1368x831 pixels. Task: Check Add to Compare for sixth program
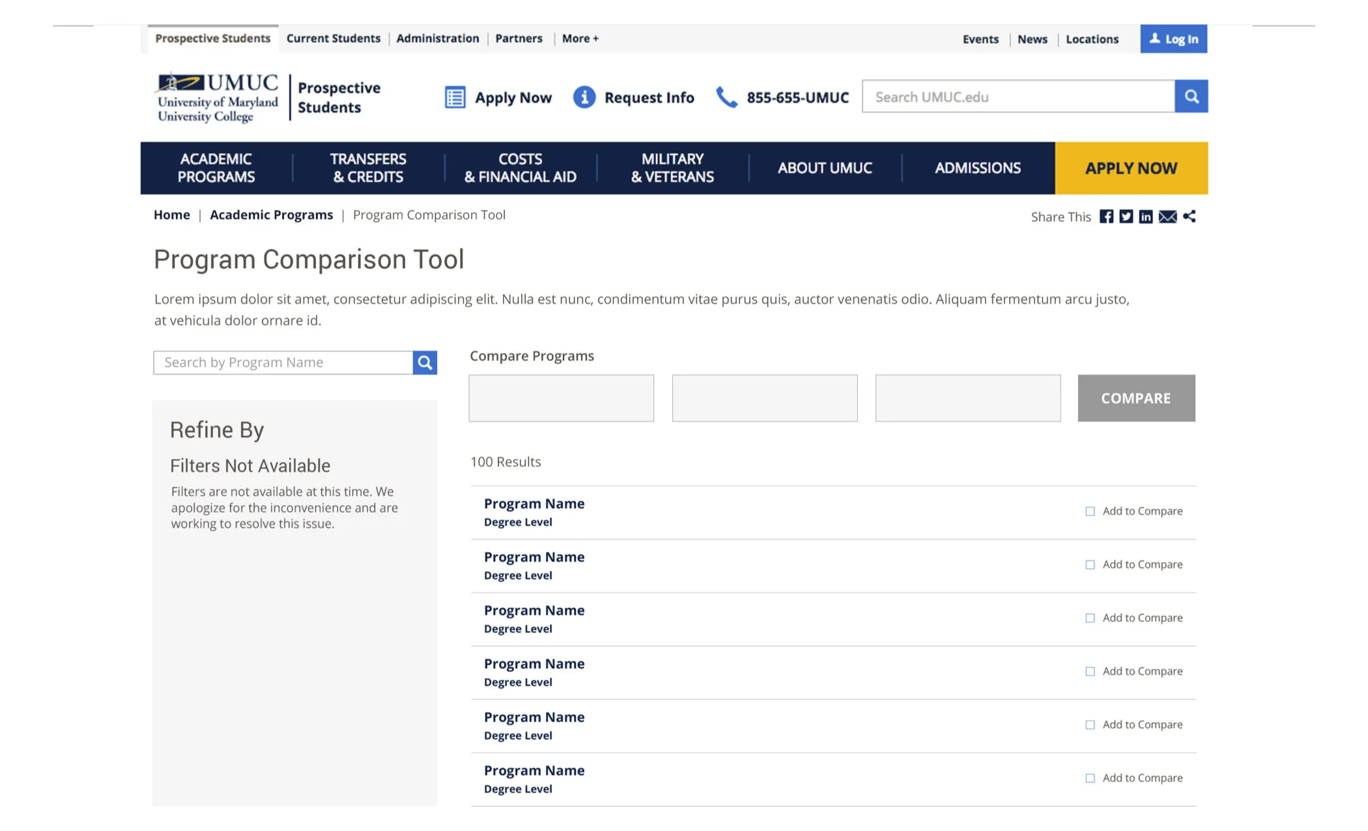tap(1090, 778)
